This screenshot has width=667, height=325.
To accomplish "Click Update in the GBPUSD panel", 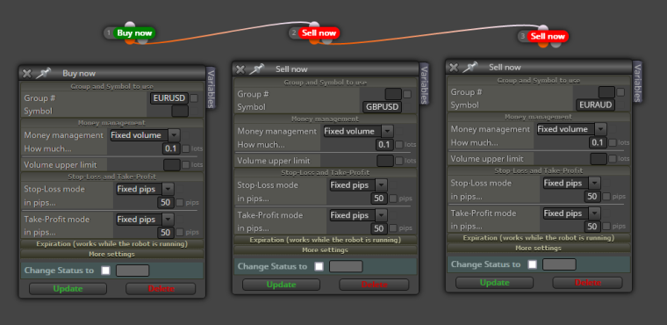I will tap(281, 285).
